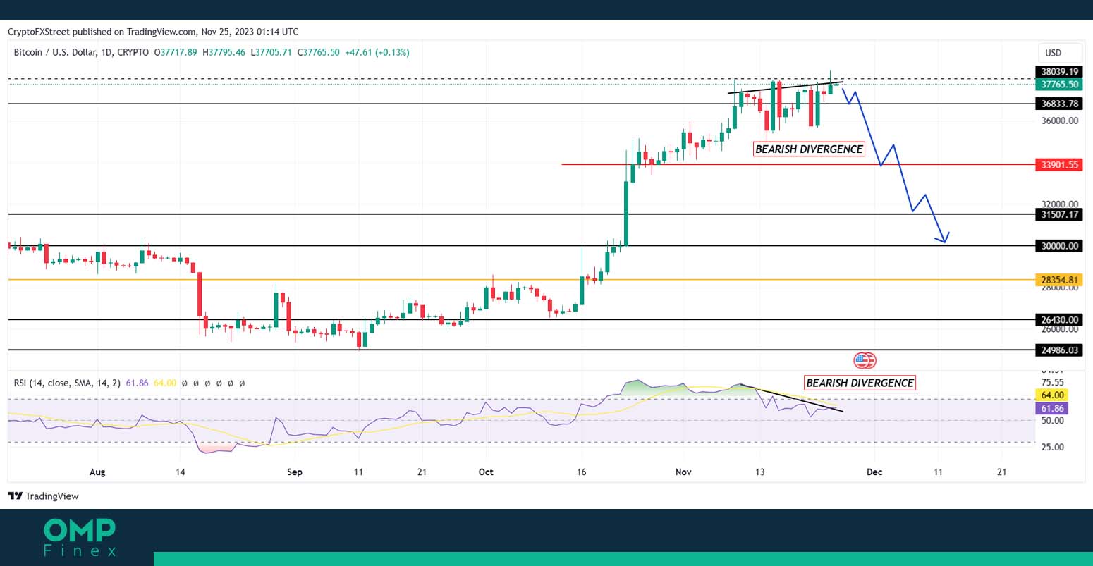The height and width of the screenshot is (566, 1093).
Task: Click the 24986.03 price level label
Action: pos(1060,350)
